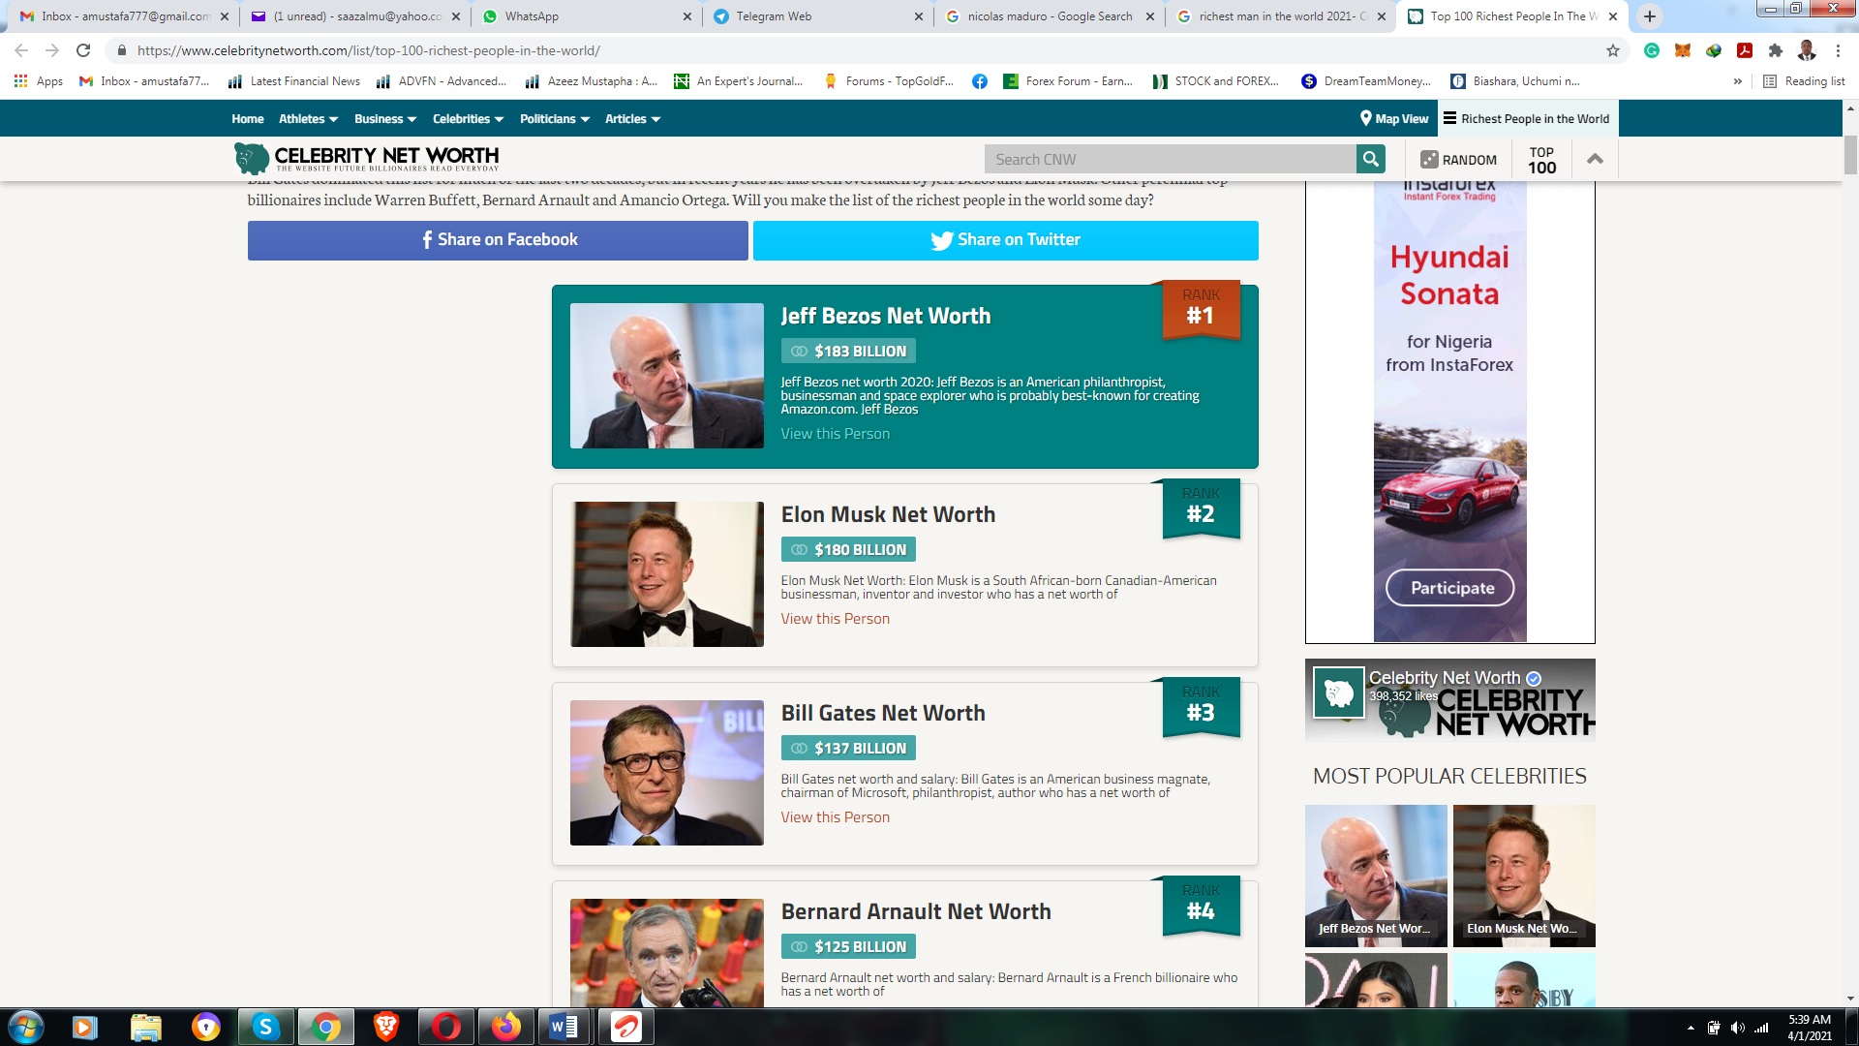Image resolution: width=1859 pixels, height=1046 pixels.
Task: Switch to the WhatsApp browser tab
Action: (x=586, y=16)
